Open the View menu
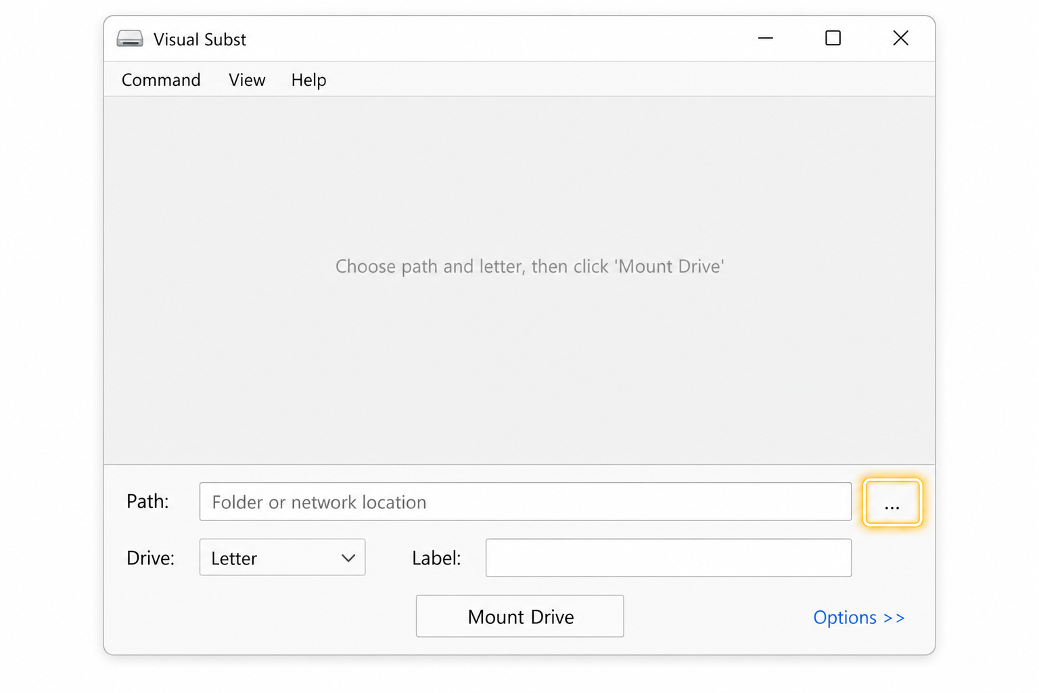 [x=247, y=80]
